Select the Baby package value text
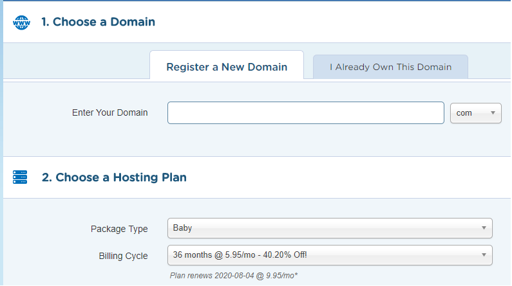The width and height of the screenshot is (512, 286). (x=182, y=228)
